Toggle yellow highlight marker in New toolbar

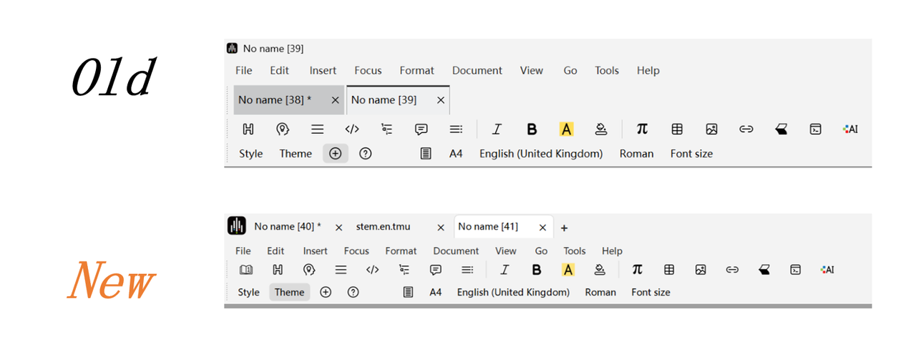pos(568,270)
